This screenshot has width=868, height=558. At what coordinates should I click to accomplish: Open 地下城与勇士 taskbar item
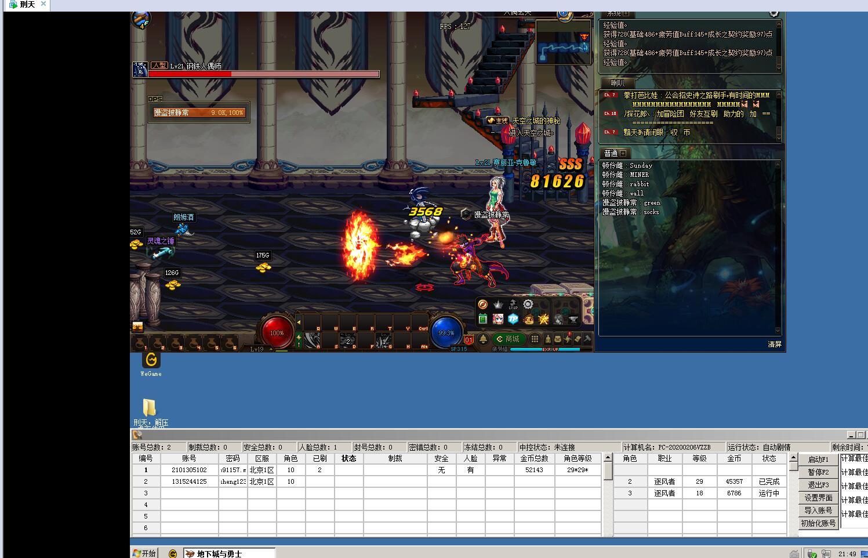[x=229, y=553]
